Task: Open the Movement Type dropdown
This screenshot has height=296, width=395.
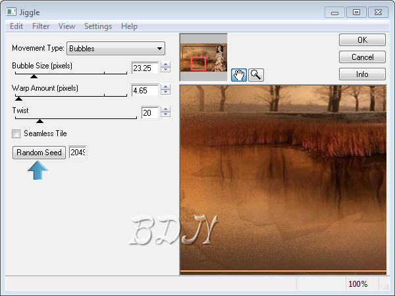Action: pos(116,48)
